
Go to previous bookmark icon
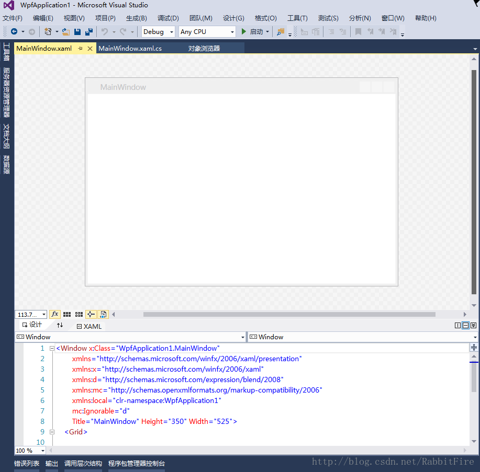pyautogui.click(x=370, y=31)
